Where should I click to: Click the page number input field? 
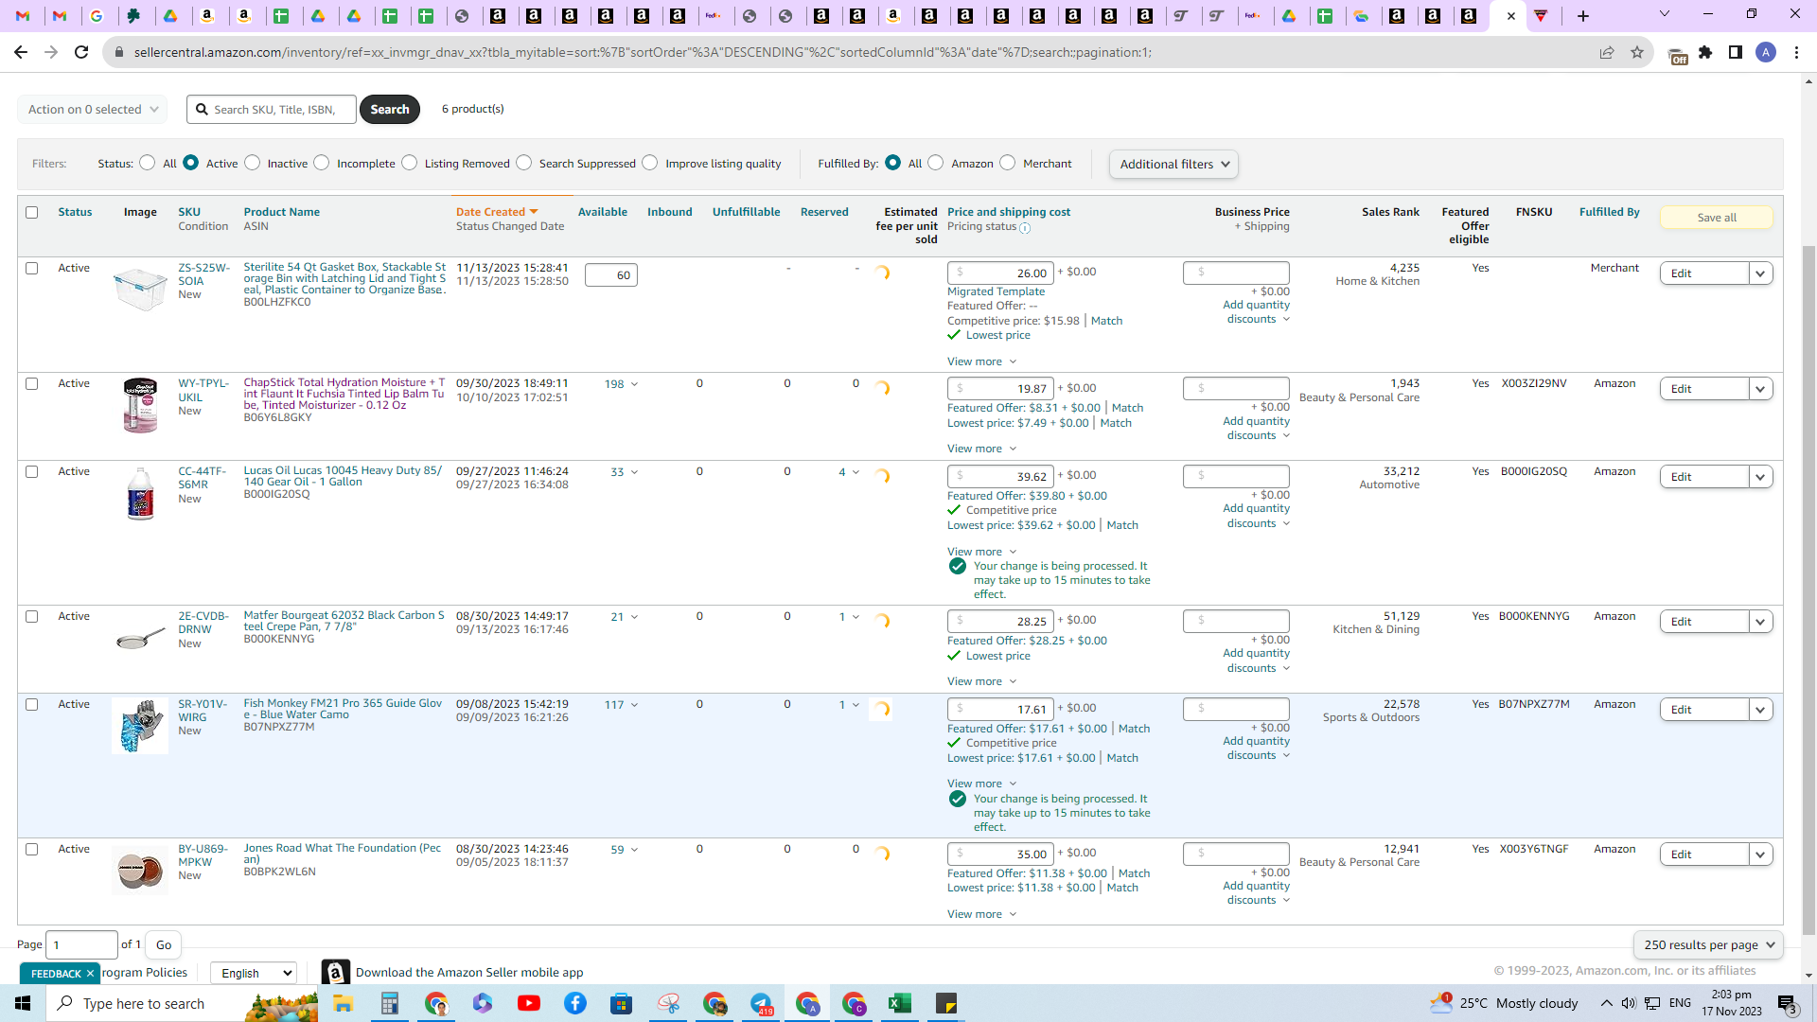pos(81,944)
